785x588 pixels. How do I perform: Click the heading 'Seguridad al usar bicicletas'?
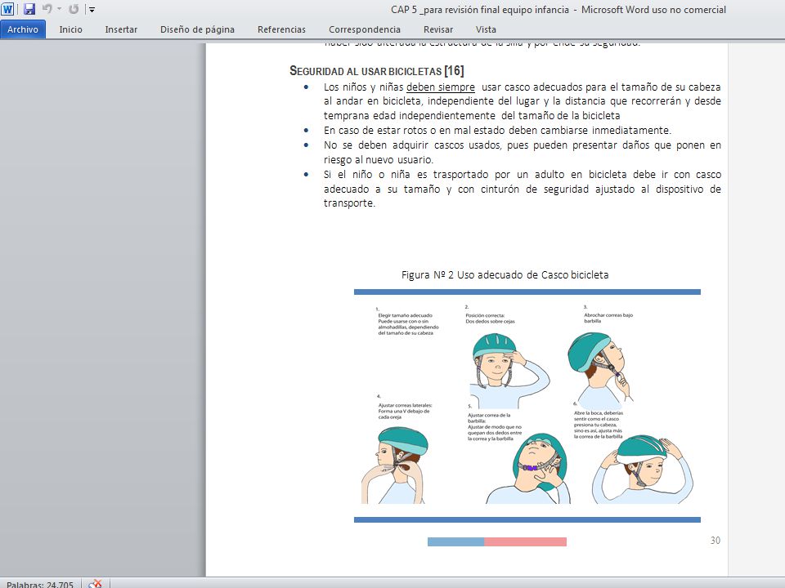366,71
